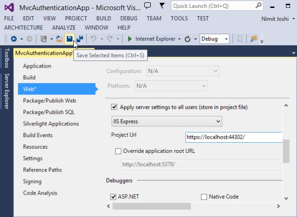Image resolution: width=297 pixels, height=217 pixels.
Task: Open the DEBUG menu
Action: [129, 19]
